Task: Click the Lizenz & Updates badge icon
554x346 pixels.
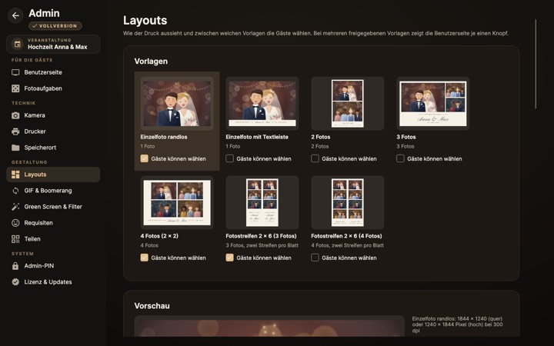Action: (15, 282)
